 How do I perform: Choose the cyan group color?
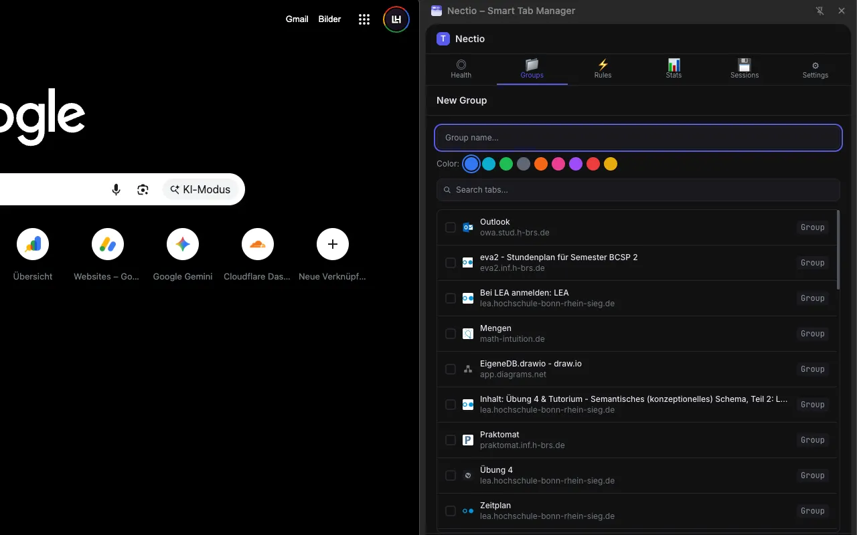489,164
